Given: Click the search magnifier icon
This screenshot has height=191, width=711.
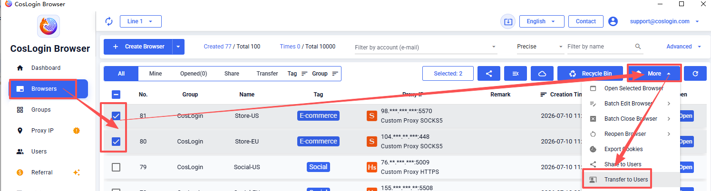Looking at the screenshot, I should click(x=638, y=47).
